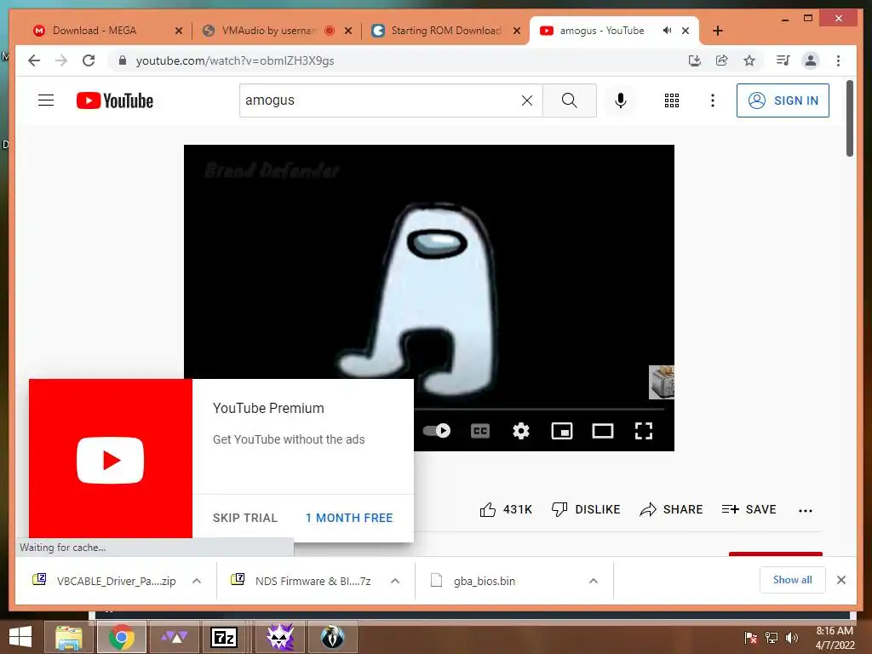872x654 pixels.
Task: View site lock information
Action: [123, 60]
